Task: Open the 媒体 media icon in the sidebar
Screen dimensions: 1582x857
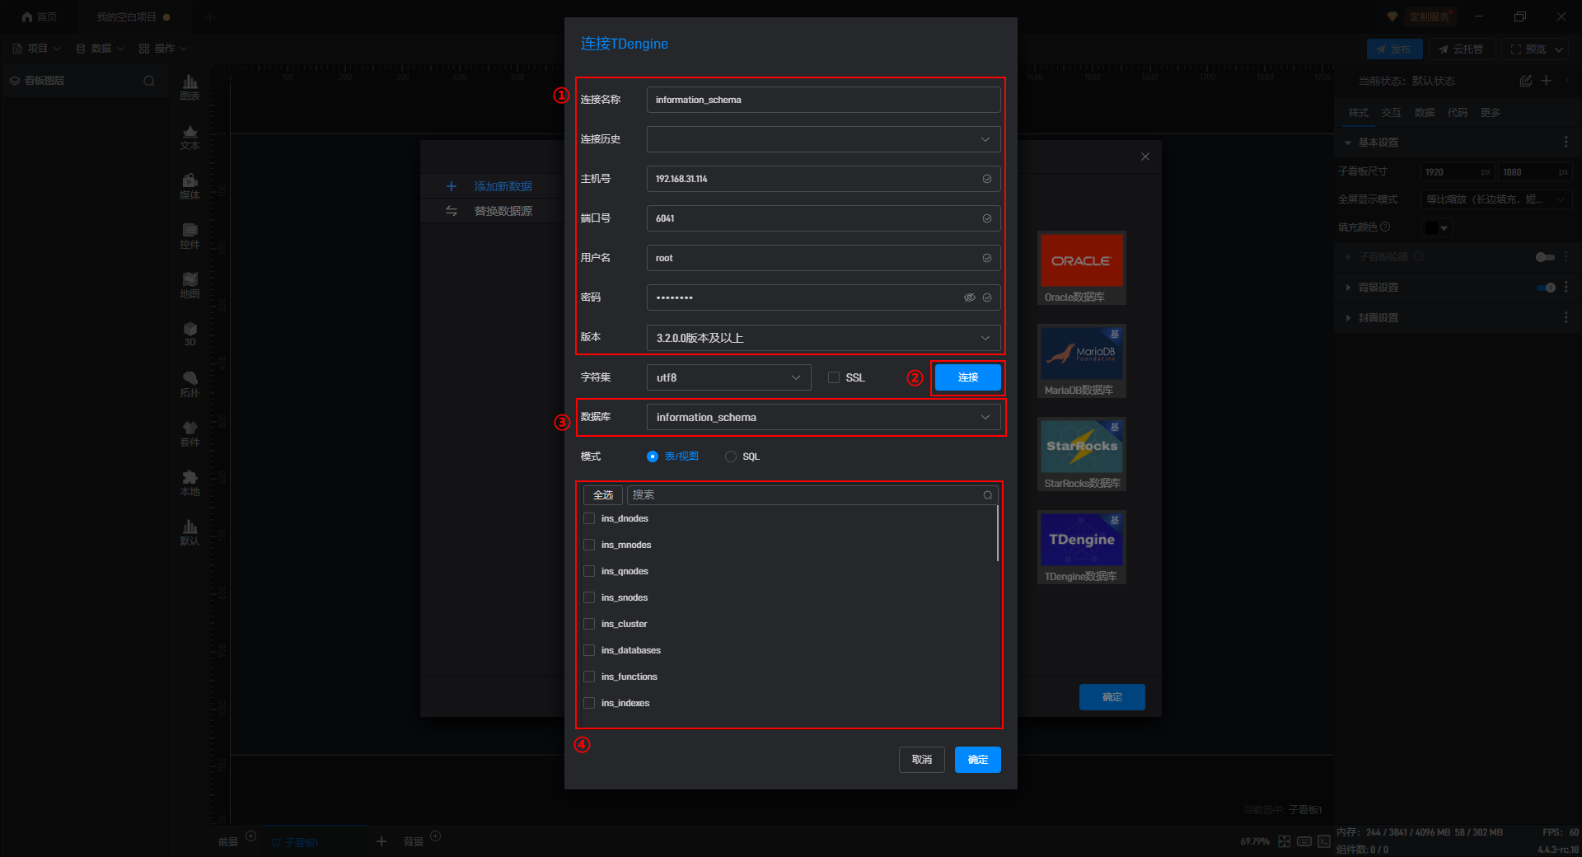Action: [x=190, y=186]
